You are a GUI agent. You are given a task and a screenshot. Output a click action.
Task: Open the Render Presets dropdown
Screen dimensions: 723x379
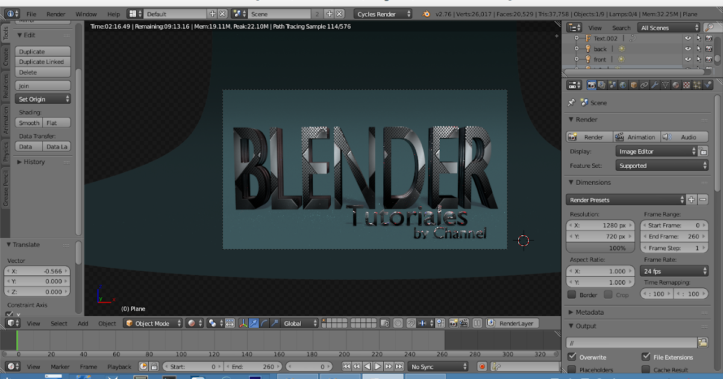pos(625,199)
